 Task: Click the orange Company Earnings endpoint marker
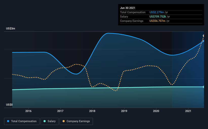pos(204,36)
